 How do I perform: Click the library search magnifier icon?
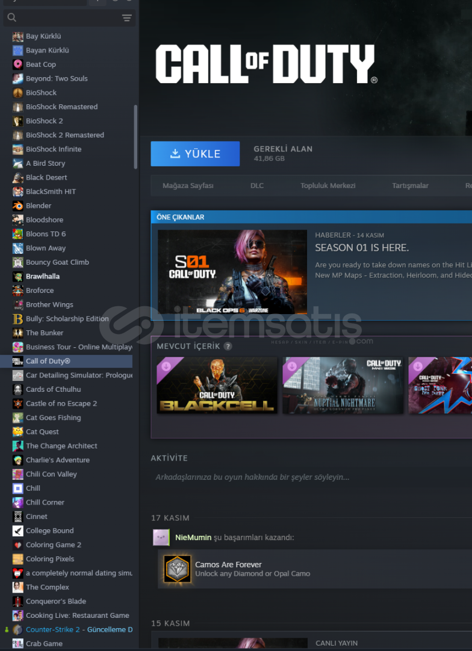[x=11, y=17]
